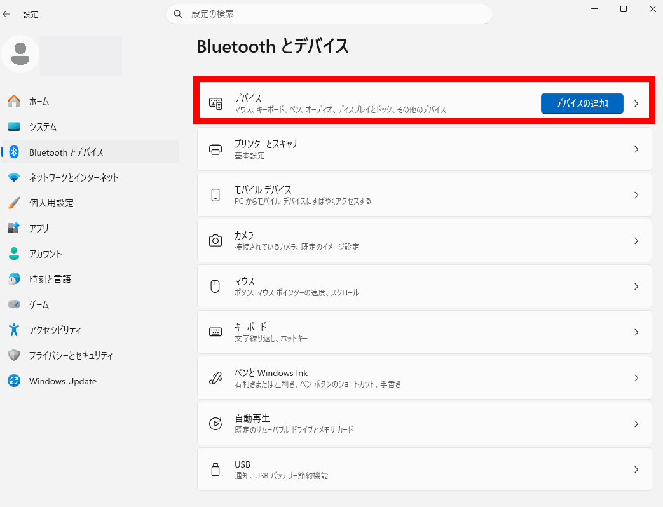663x507 pixels.
Task: Click the 個人用設定 paintbrush icon
Action: (14, 203)
